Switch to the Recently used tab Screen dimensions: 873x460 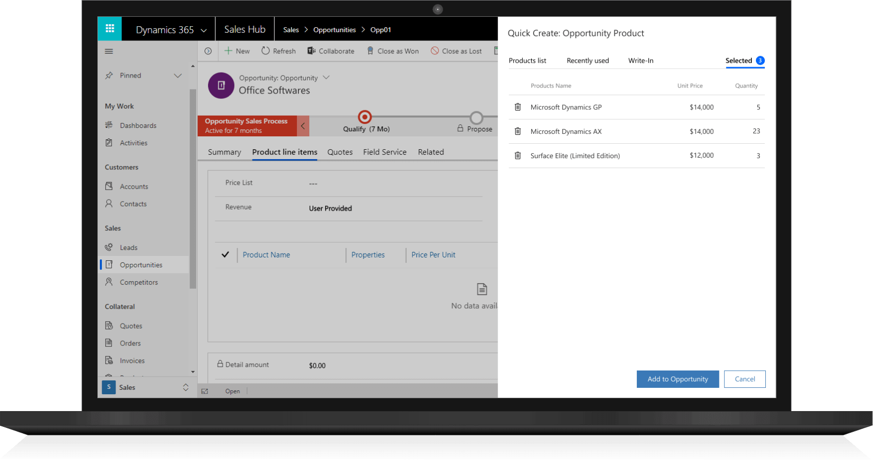click(x=587, y=61)
